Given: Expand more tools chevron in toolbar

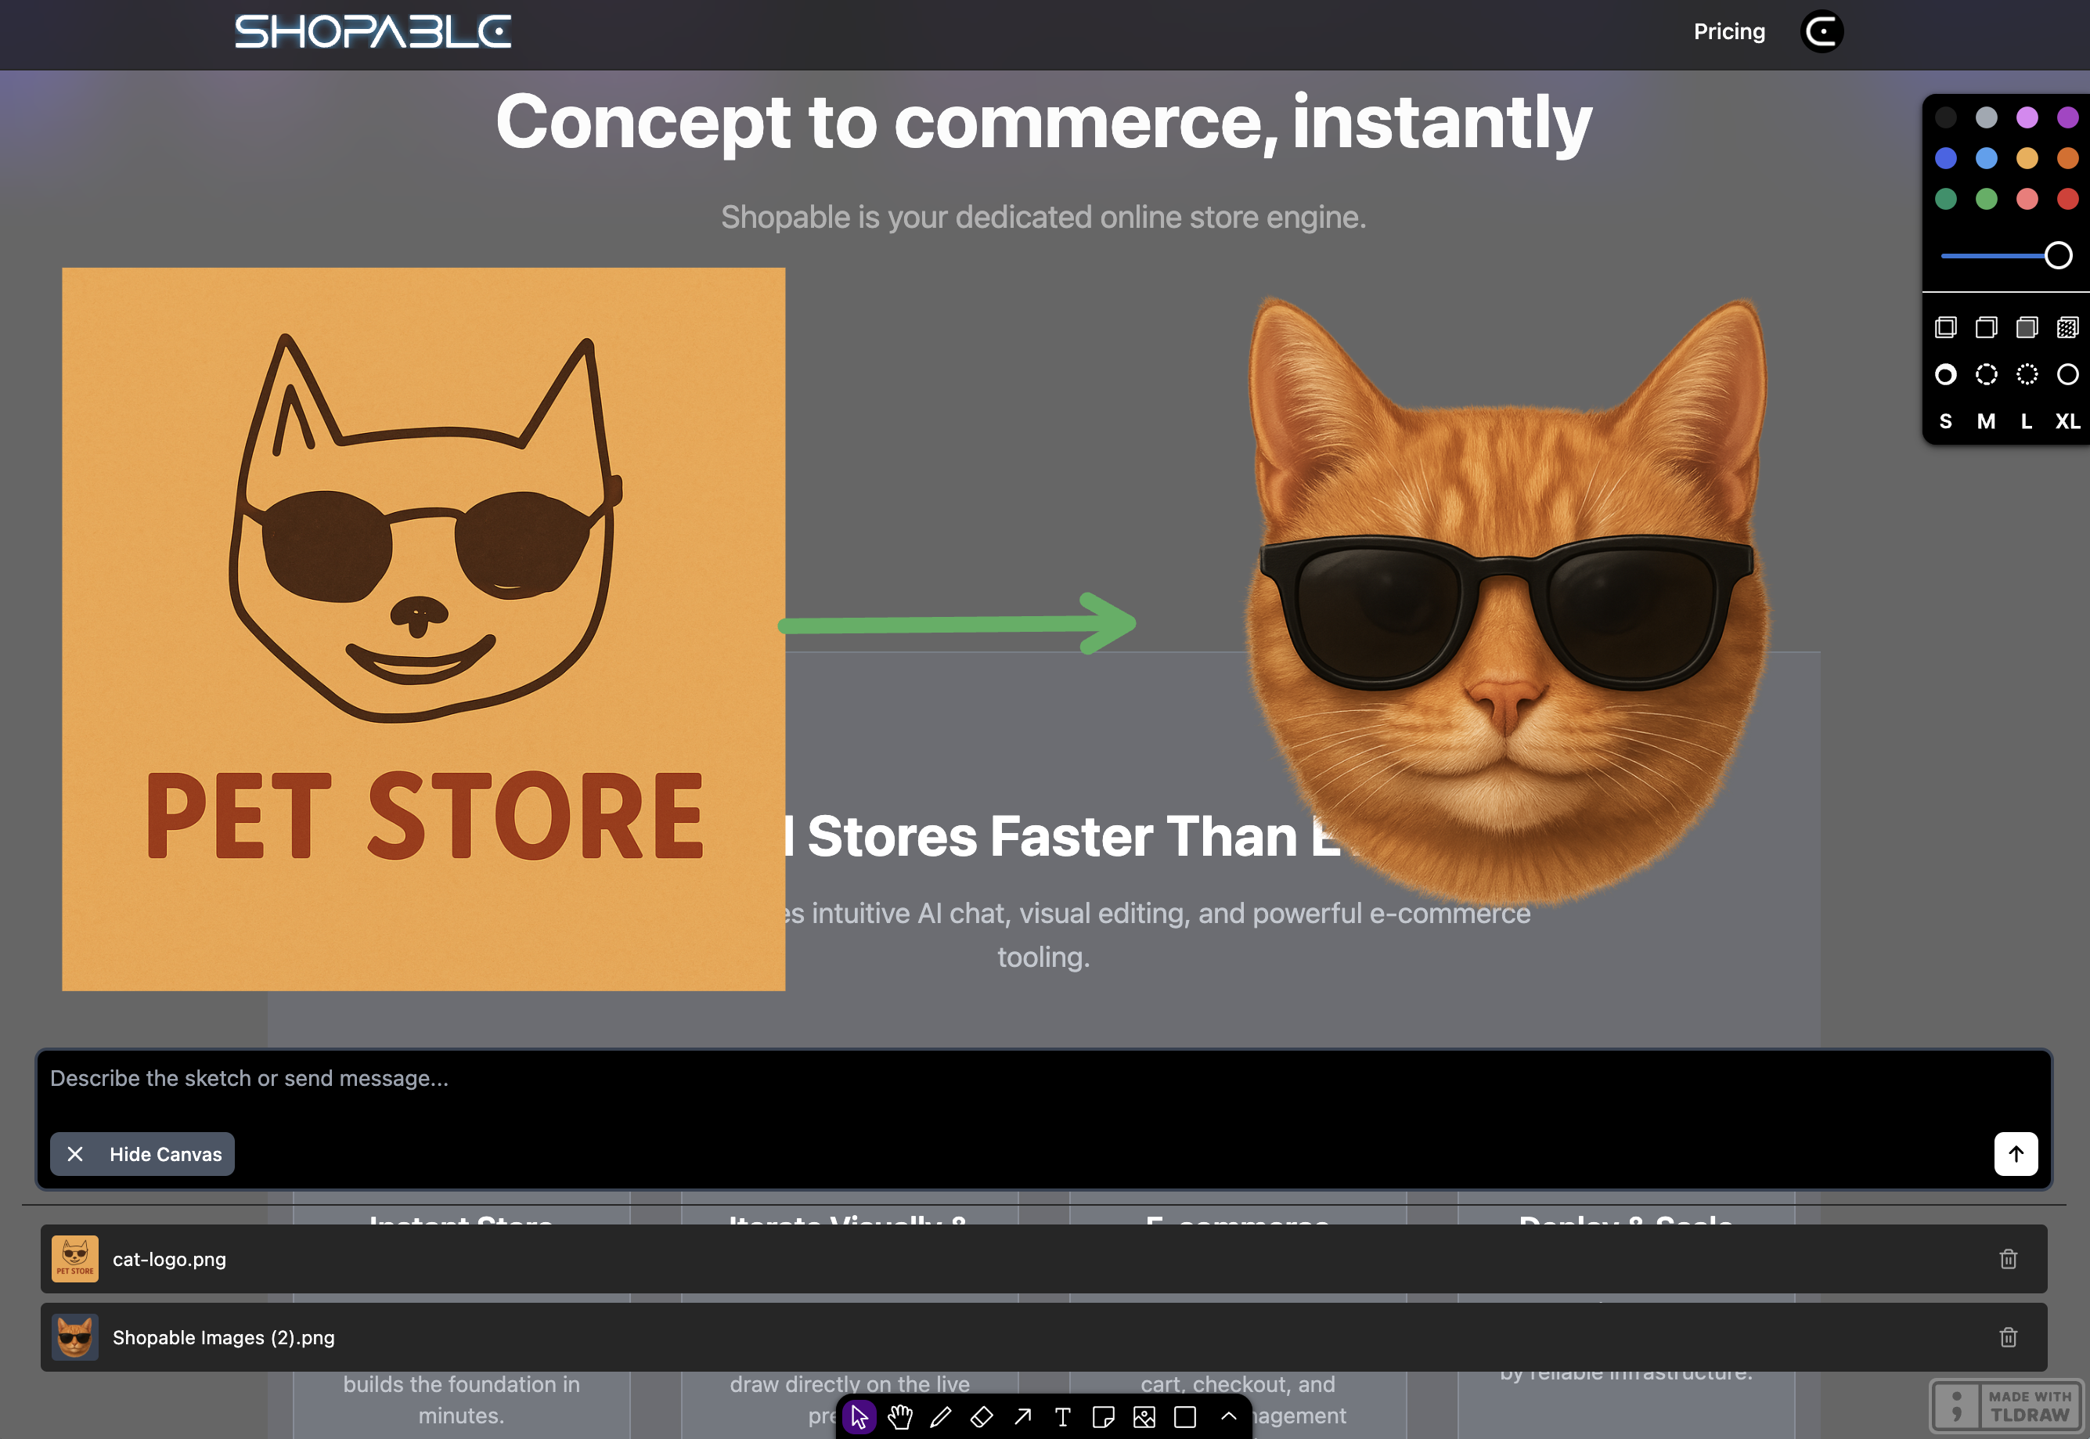Looking at the screenshot, I should (1227, 1416).
